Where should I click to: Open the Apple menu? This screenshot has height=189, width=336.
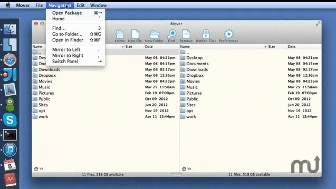tap(8, 5)
